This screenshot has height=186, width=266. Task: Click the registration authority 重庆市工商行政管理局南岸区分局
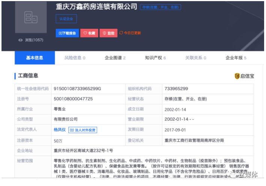tap(194, 140)
